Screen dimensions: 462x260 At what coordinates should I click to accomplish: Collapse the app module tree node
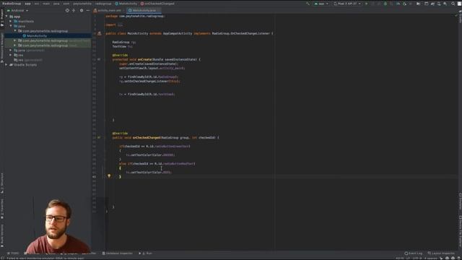6,17
